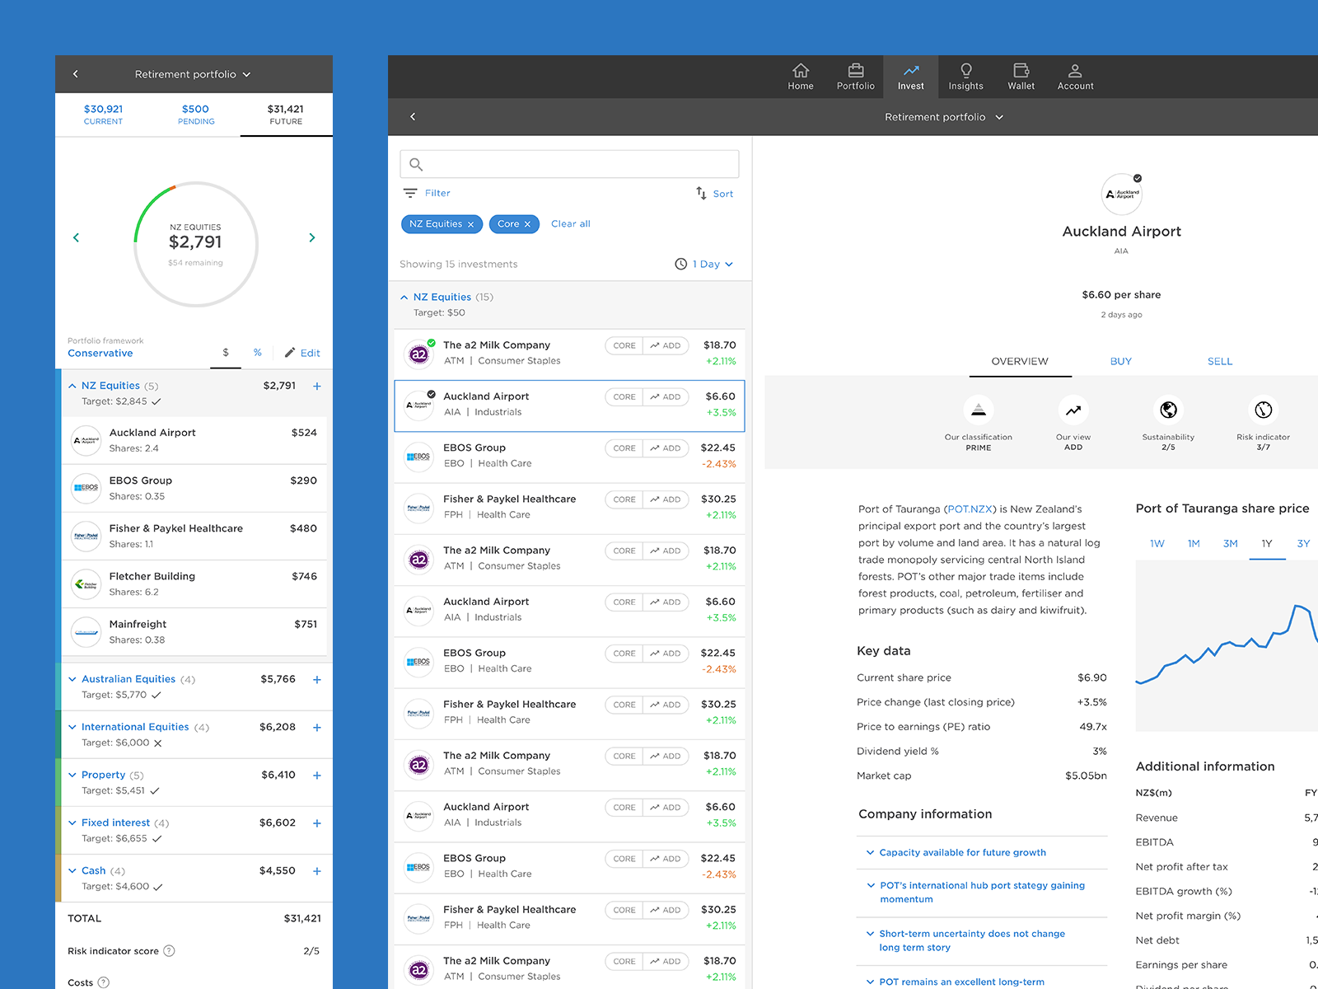
Task: Open the POT.NZX link
Action: (x=970, y=509)
